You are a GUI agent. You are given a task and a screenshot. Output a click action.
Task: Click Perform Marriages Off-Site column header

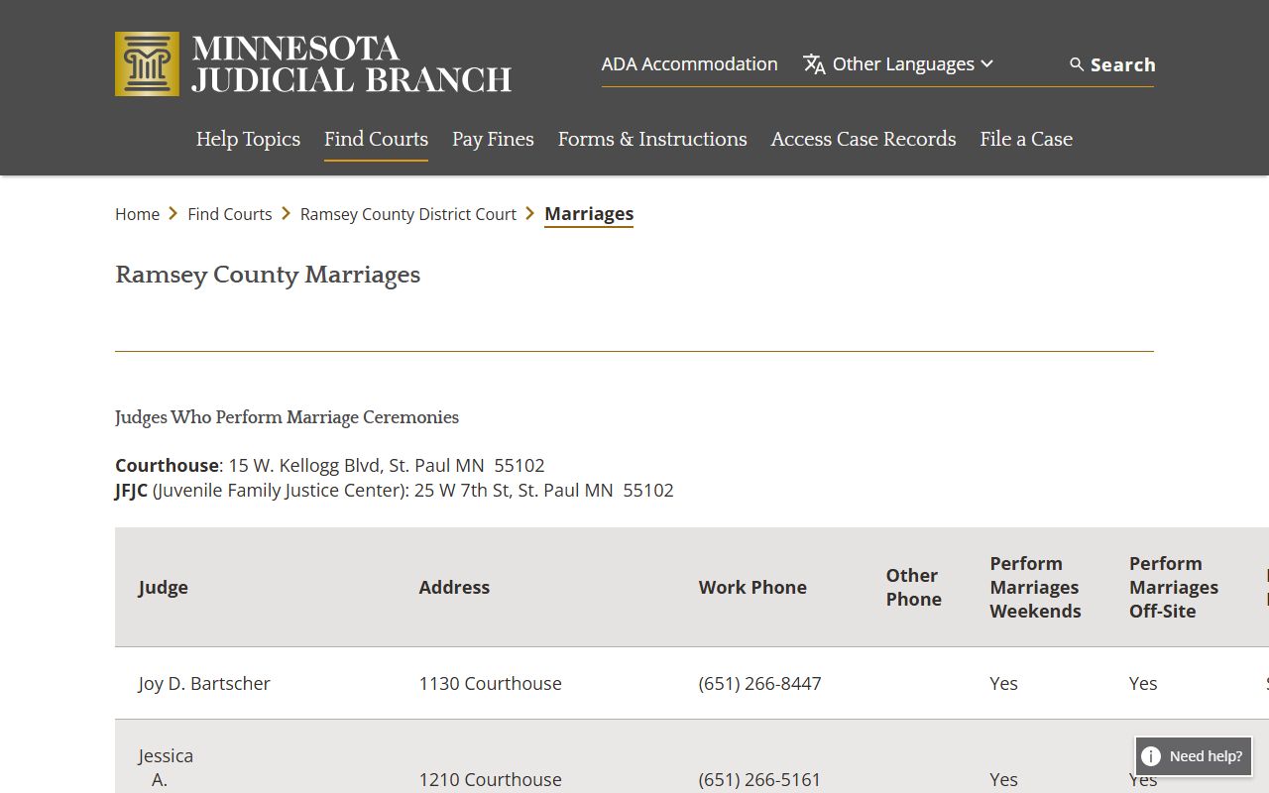coord(1174,587)
